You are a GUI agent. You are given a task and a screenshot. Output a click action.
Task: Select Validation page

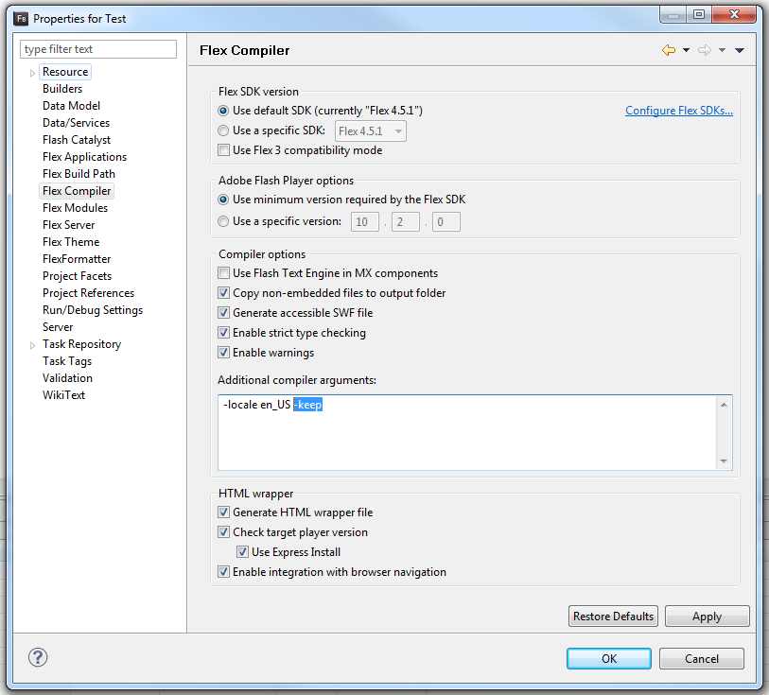(67, 378)
